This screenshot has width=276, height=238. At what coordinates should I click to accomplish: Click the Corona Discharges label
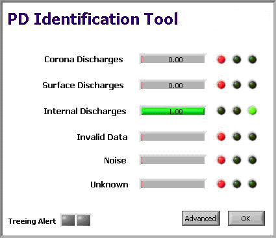[x=84, y=60]
